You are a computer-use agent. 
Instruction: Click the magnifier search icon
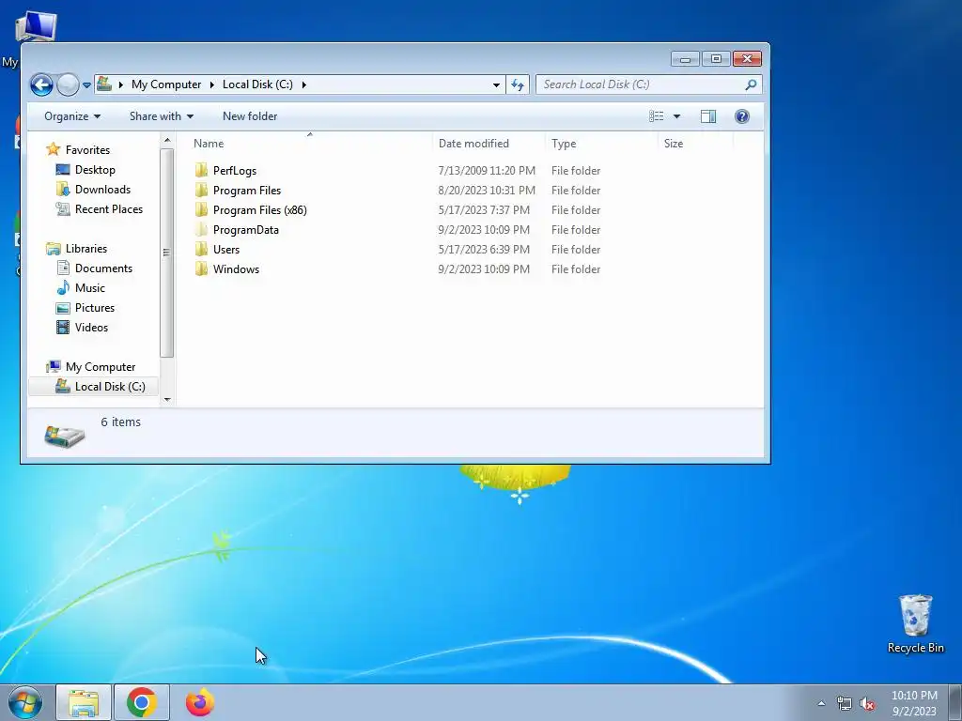(751, 84)
